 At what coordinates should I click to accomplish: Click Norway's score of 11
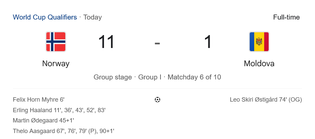(x=106, y=42)
